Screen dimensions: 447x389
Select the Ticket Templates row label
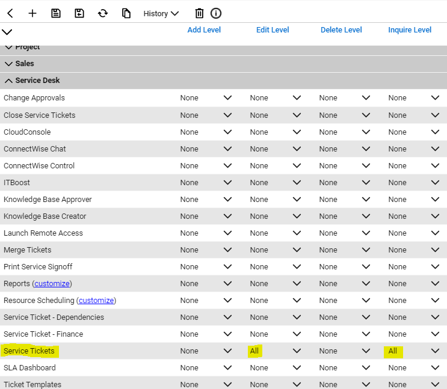tap(32, 384)
